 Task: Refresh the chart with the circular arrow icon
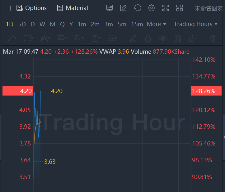[x=138, y=8]
